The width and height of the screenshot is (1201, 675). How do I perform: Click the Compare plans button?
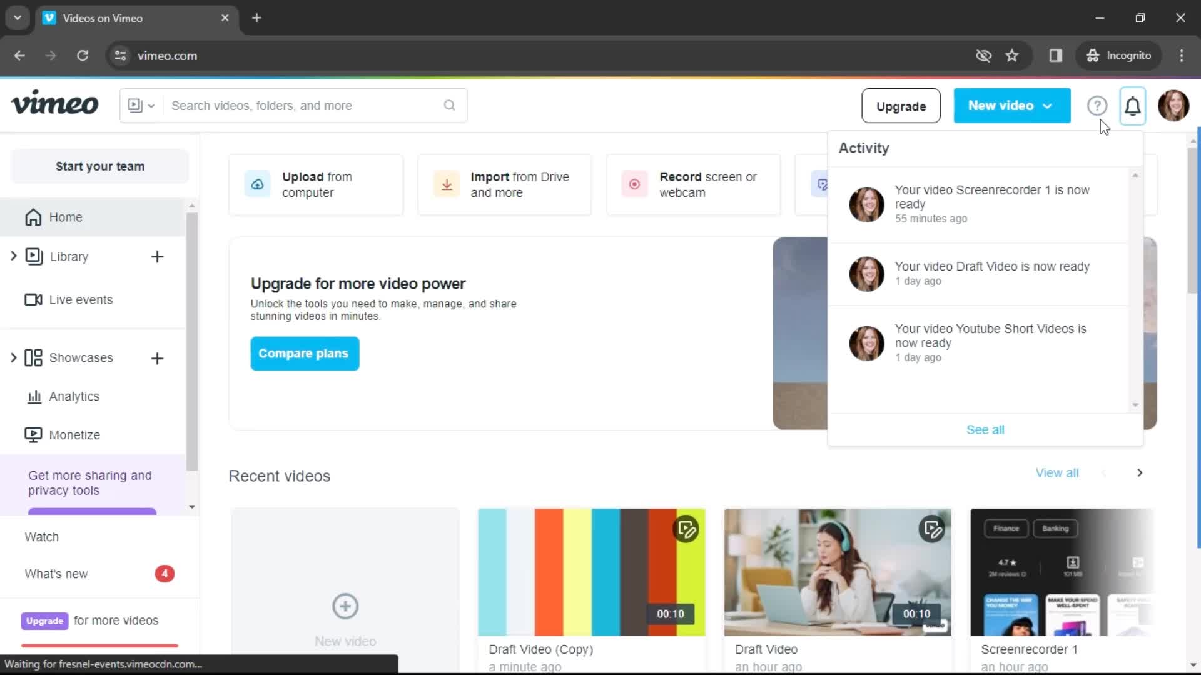(x=305, y=354)
